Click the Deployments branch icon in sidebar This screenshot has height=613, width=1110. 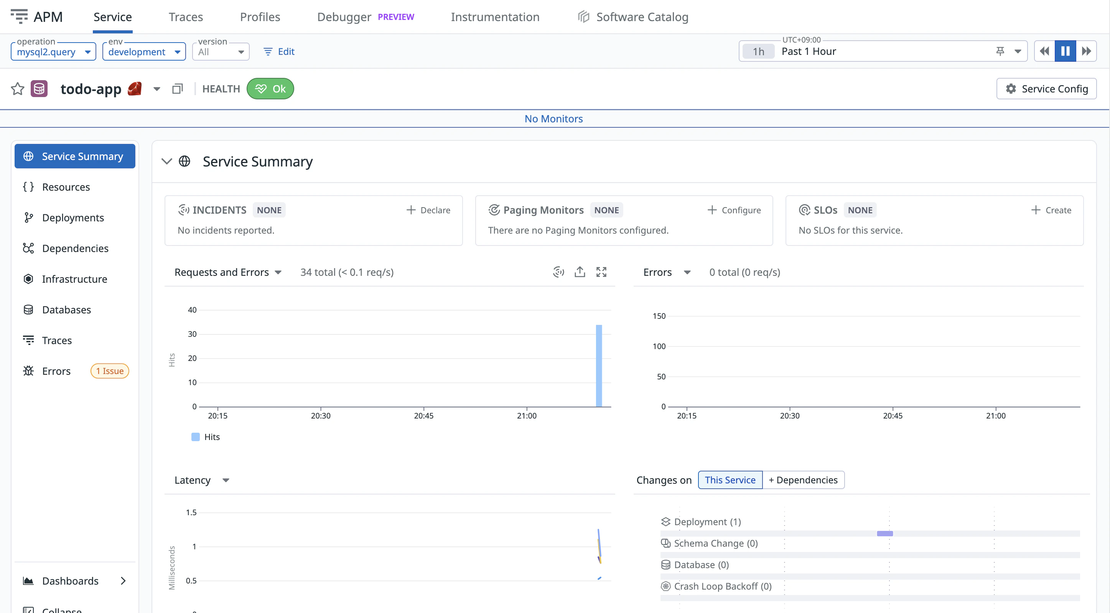tap(28, 218)
